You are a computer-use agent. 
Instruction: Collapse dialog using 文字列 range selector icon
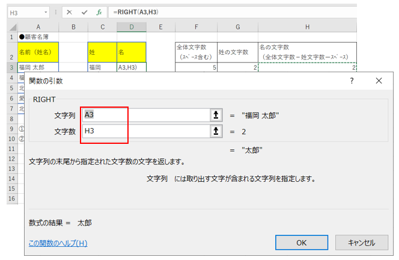click(x=215, y=114)
